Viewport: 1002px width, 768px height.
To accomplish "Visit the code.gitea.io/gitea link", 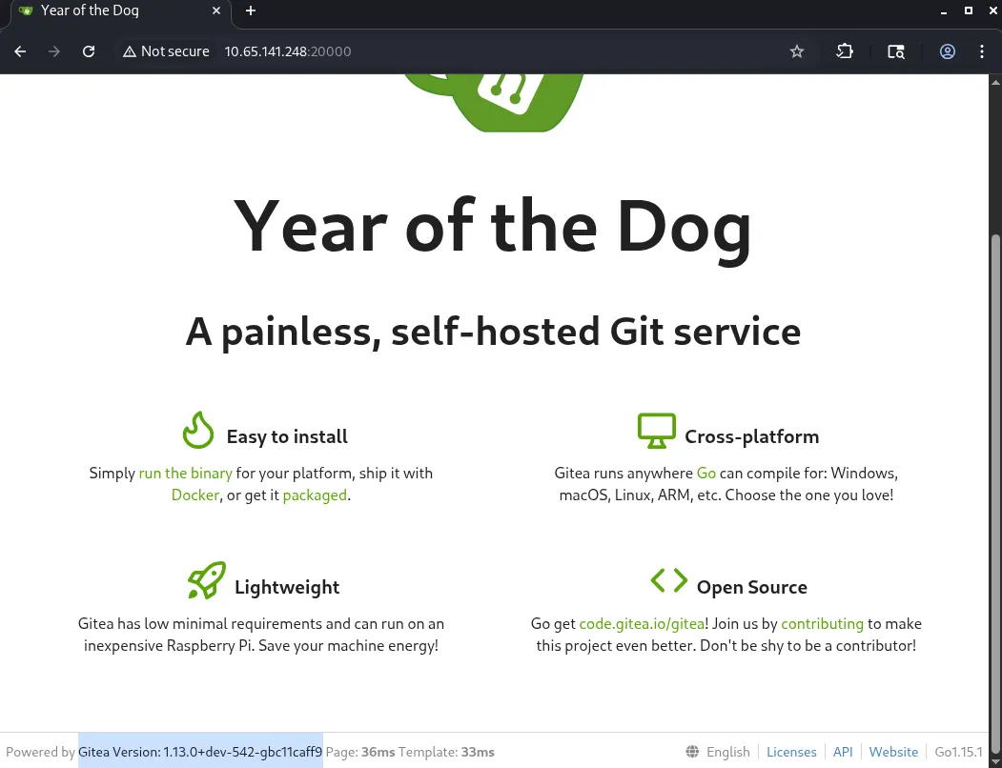I will (x=641, y=623).
